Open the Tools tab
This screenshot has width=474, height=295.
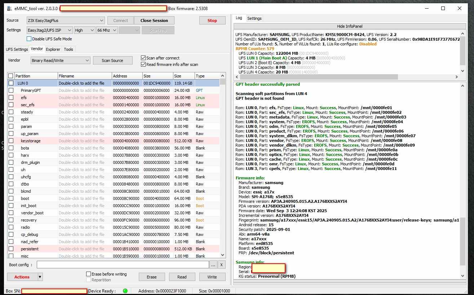coord(68,49)
